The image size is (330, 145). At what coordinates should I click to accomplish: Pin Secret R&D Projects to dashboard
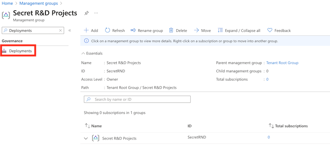86,13
